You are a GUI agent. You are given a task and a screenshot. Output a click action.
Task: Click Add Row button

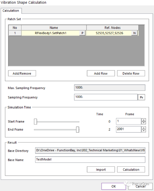click(101, 73)
